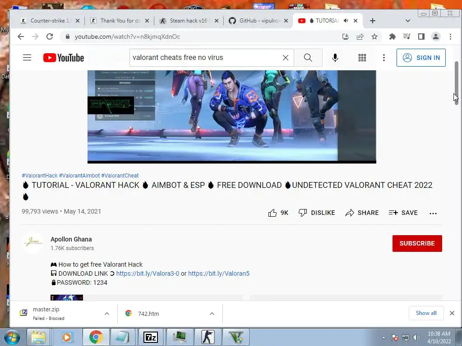This screenshot has width=462, height=346.
Task: Subscribe to the Apollon Ghana channel
Action: [417, 243]
